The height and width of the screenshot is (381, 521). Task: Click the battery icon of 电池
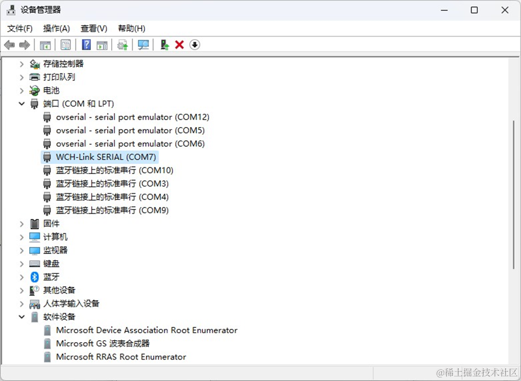coord(34,90)
